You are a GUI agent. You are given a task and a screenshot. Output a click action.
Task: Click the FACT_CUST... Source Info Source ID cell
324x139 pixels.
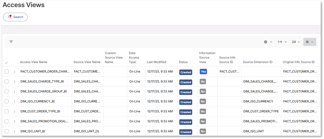[229, 71]
